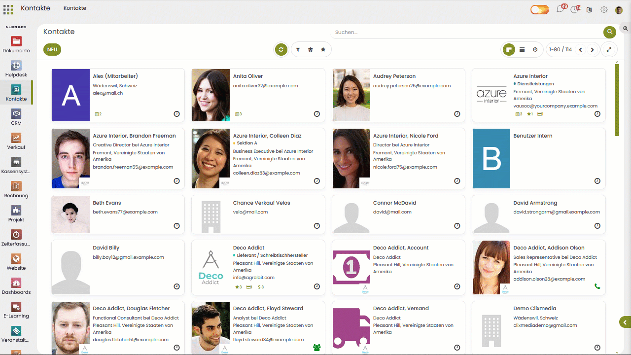Click the Suchen search input field
This screenshot has width=631, height=355.
466,32
